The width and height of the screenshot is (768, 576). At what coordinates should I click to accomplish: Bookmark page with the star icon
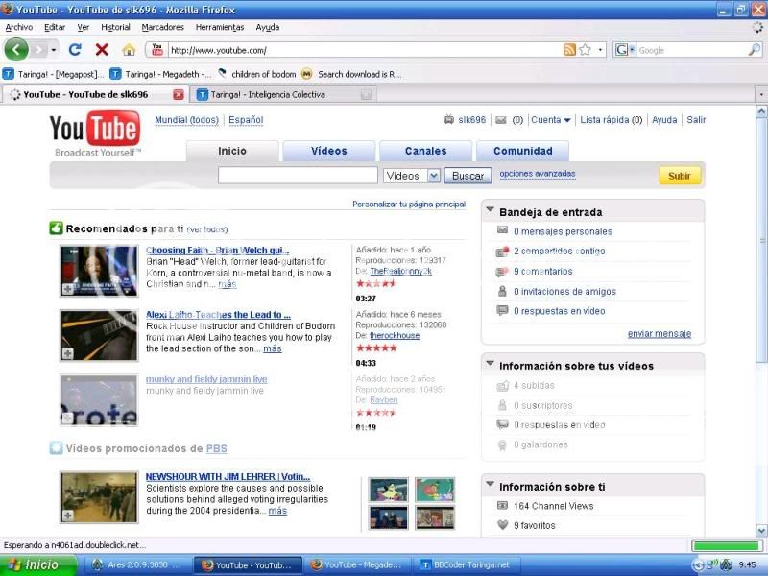(x=585, y=50)
